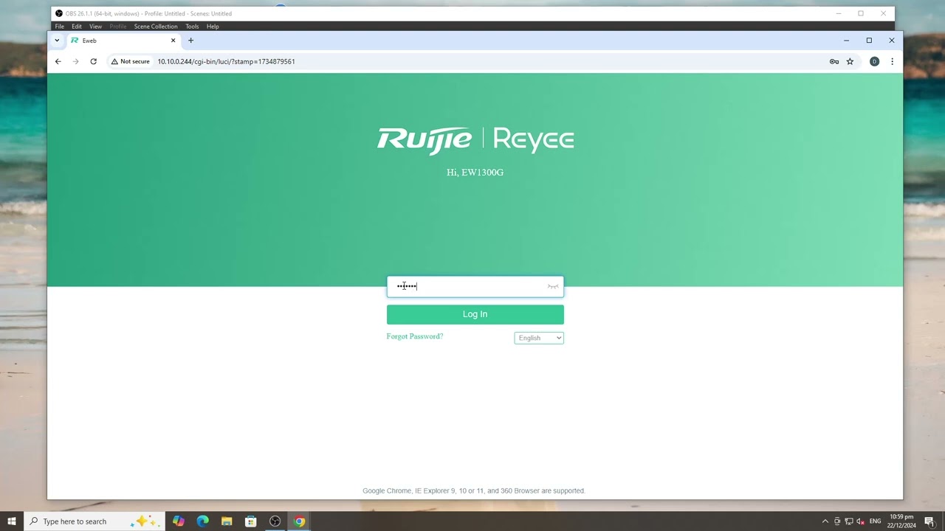This screenshot has width=945, height=531.
Task: Open Chrome tab search dropdown arrow
Action: pos(57,41)
